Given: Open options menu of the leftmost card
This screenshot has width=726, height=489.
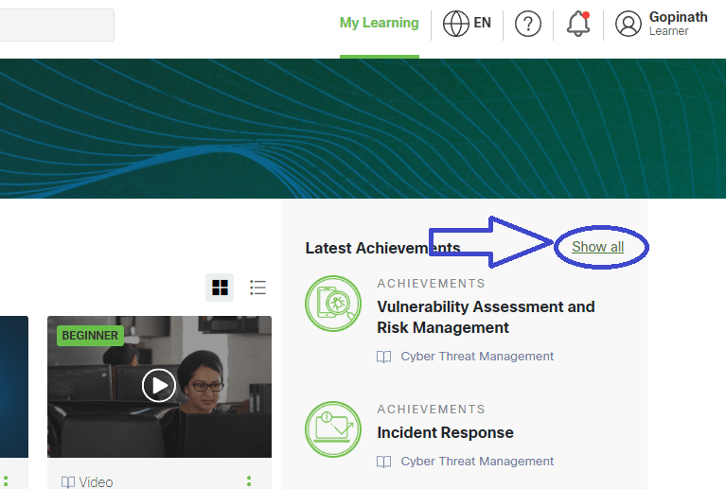Looking at the screenshot, I should click(6, 481).
